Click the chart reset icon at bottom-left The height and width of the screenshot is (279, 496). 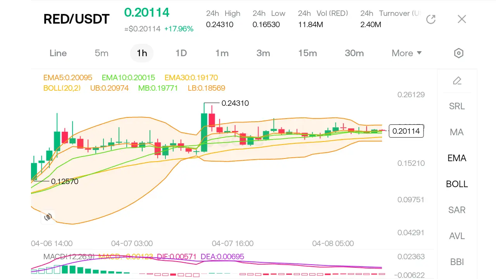48,217
